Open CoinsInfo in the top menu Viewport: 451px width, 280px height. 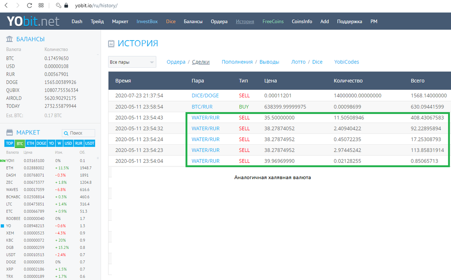302,21
